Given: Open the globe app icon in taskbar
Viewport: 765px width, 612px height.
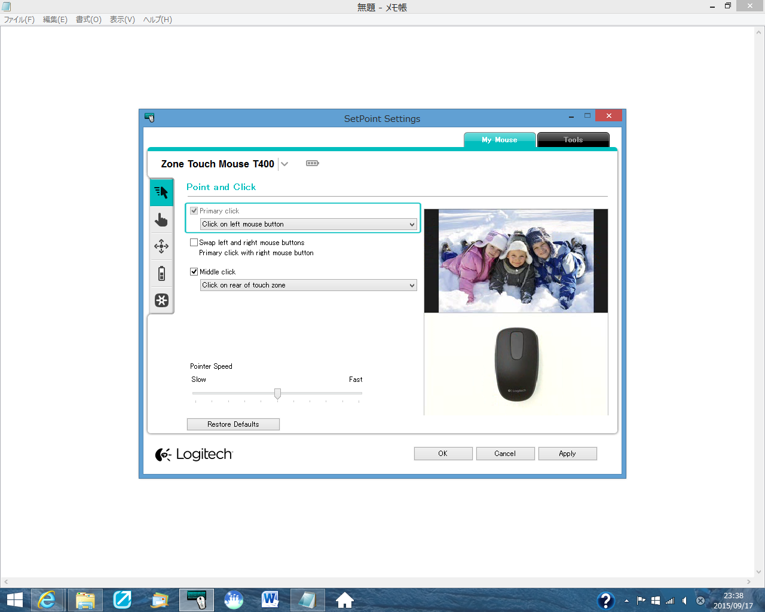Looking at the screenshot, I should click(234, 600).
